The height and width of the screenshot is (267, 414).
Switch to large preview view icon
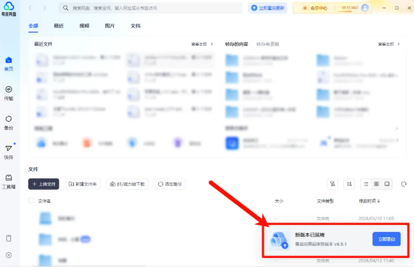pos(387,184)
